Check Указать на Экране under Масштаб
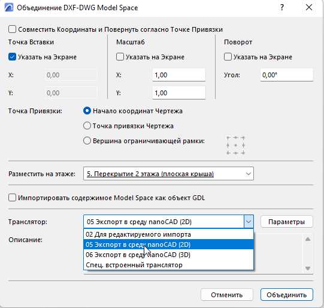 click(120, 57)
